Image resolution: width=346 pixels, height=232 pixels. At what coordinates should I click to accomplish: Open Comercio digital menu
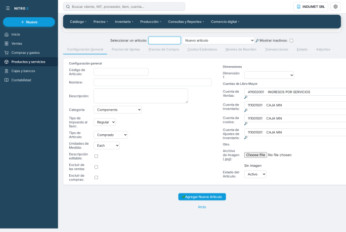225,22
